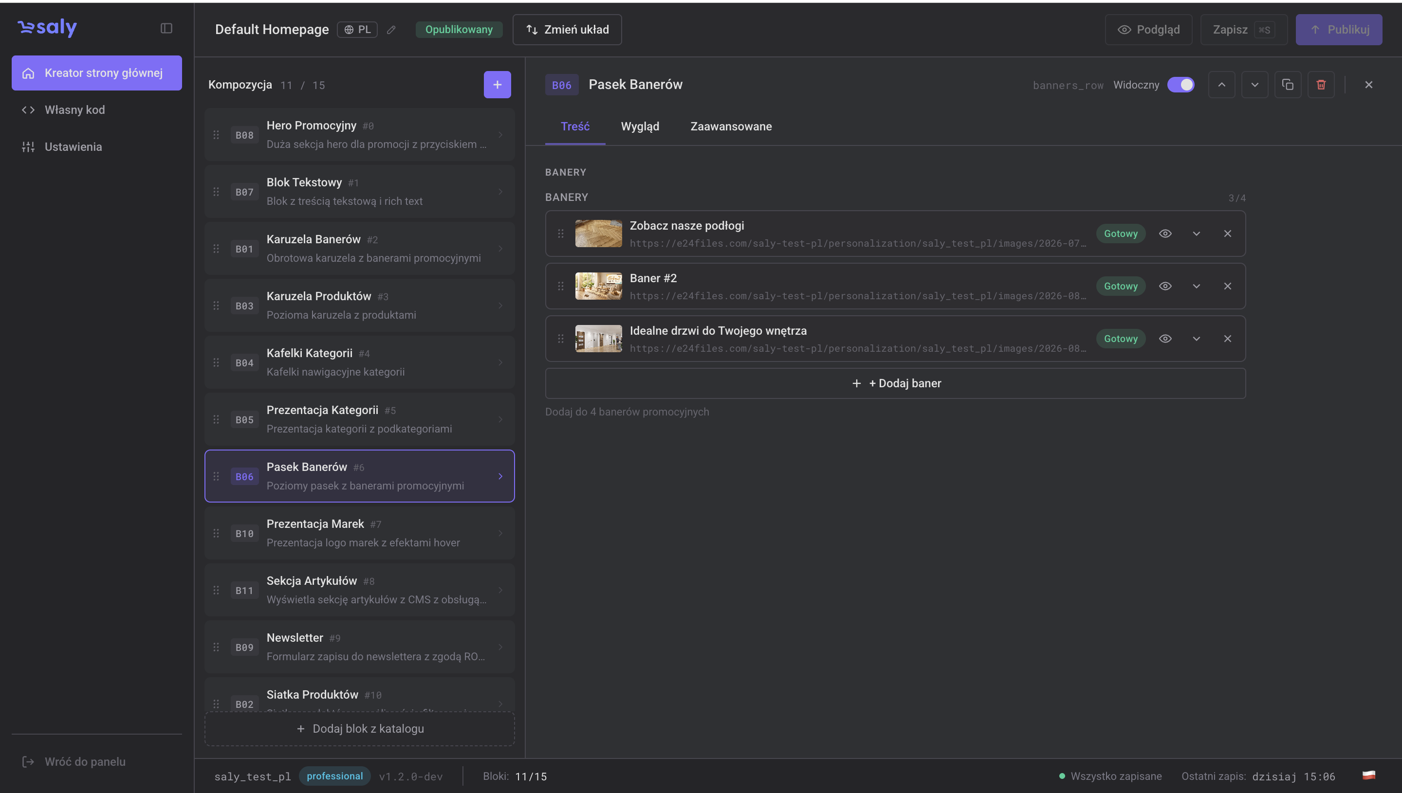
Task: Remove the Baner #2 entry
Action: click(x=1228, y=286)
